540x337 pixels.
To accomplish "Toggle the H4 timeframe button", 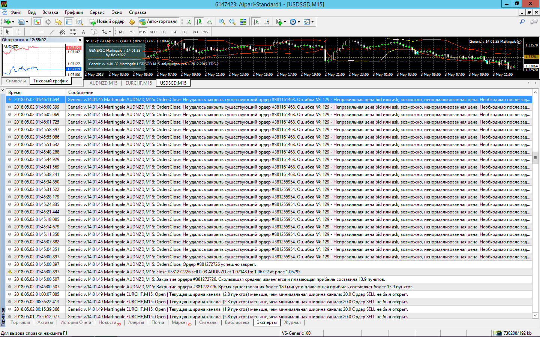I will [174, 32].
